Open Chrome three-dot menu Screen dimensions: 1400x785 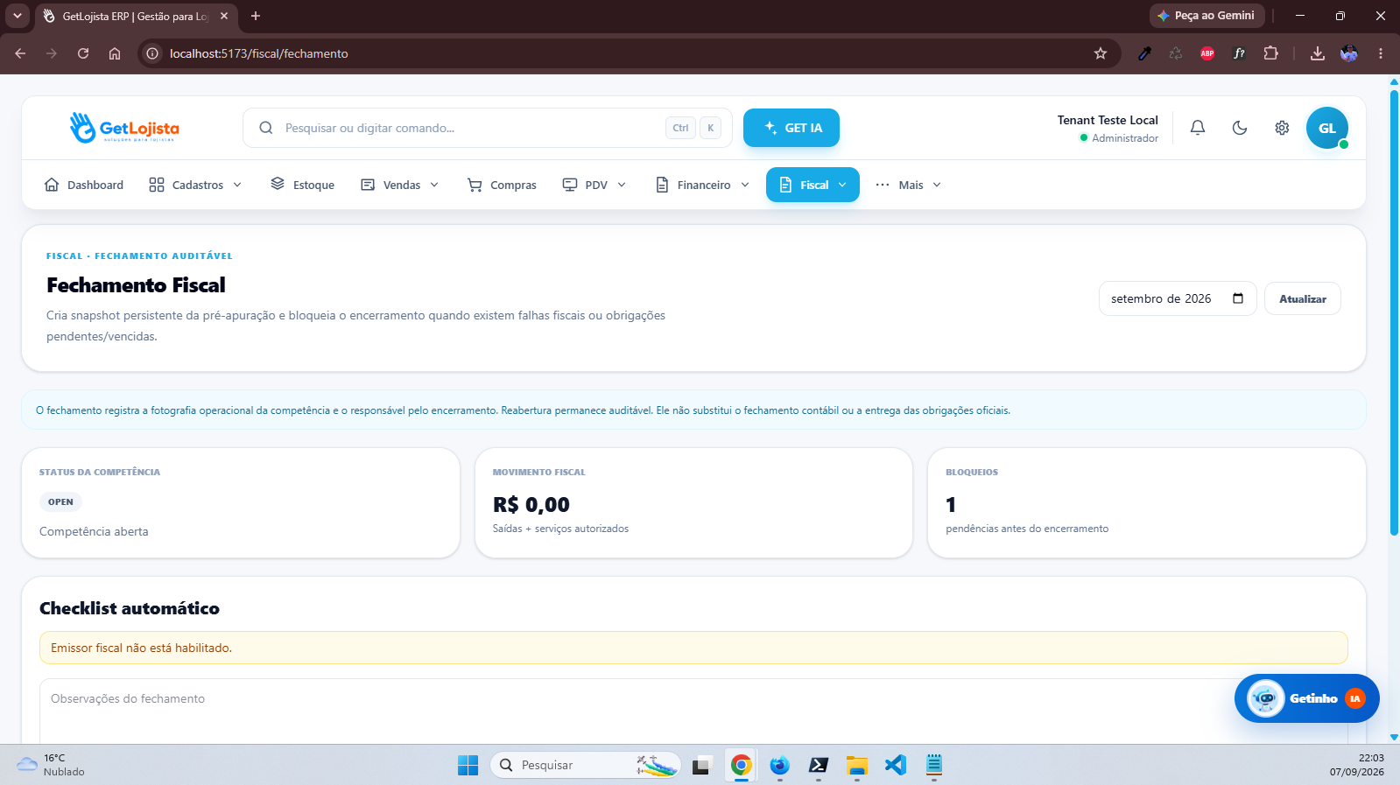tap(1381, 53)
